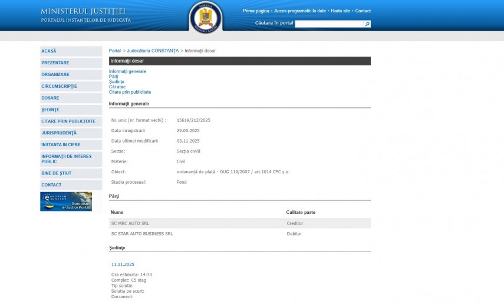Click the Romanian coat of arms emblem
The image size is (504, 304).
tap(206, 16)
